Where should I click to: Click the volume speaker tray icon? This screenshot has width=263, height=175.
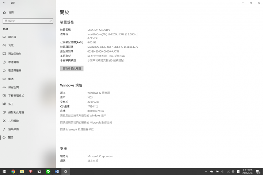coord(222,171)
